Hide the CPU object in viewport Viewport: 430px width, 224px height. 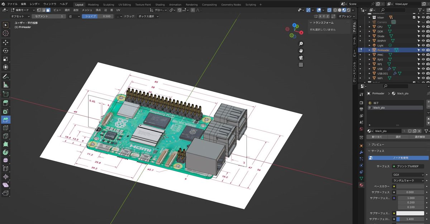coord(423,27)
